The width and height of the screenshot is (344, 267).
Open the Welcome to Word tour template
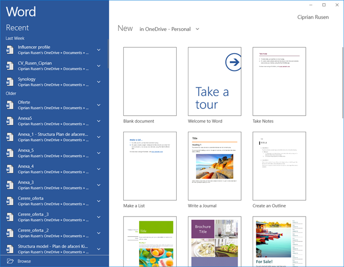214,81
